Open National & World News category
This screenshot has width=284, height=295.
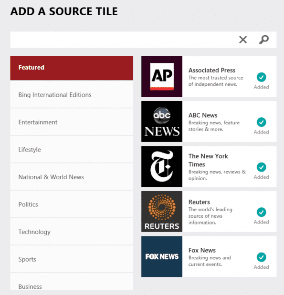pos(72,177)
